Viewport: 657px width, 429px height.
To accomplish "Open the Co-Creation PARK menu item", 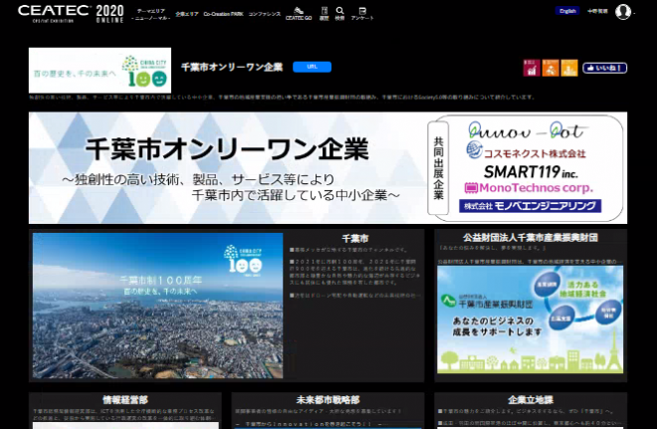I will (222, 14).
